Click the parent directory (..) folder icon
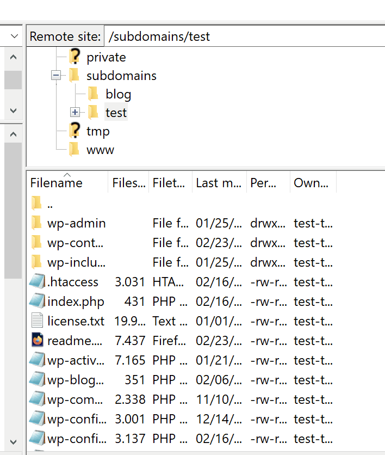Viewport: 385px width, 455px height. coord(36,202)
